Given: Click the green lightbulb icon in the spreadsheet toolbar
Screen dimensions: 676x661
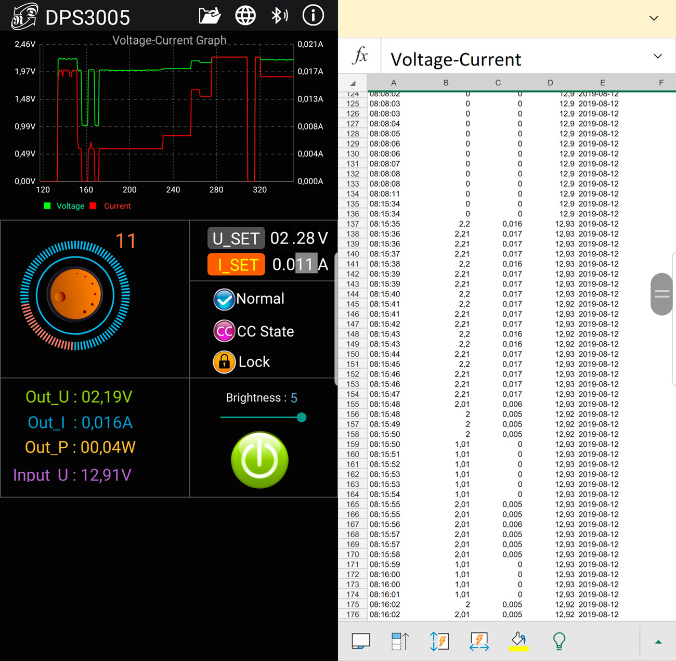Looking at the screenshot, I should [x=559, y=641].
